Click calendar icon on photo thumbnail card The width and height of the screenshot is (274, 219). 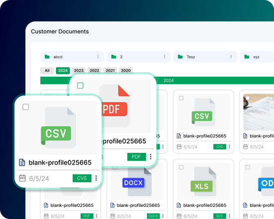pos(246,147)
